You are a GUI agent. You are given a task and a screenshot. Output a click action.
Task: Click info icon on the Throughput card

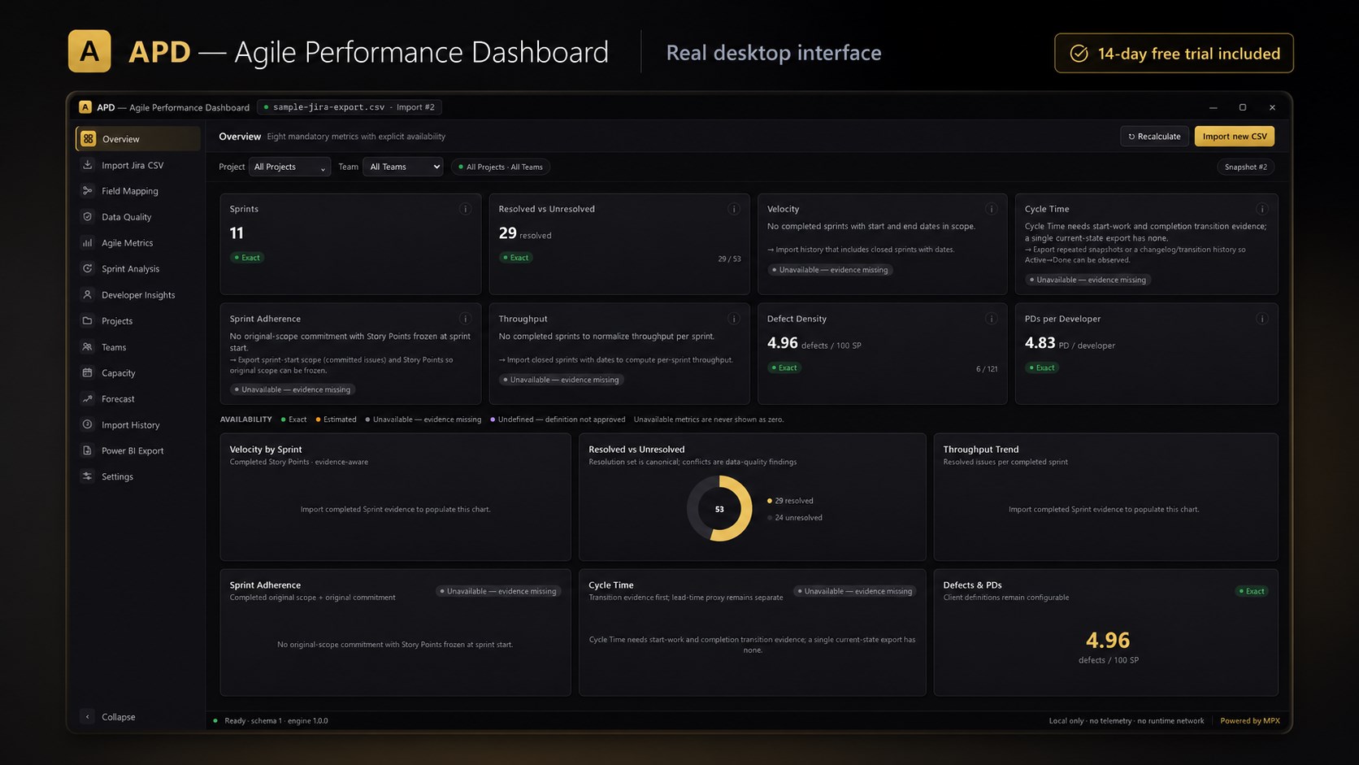734,319
